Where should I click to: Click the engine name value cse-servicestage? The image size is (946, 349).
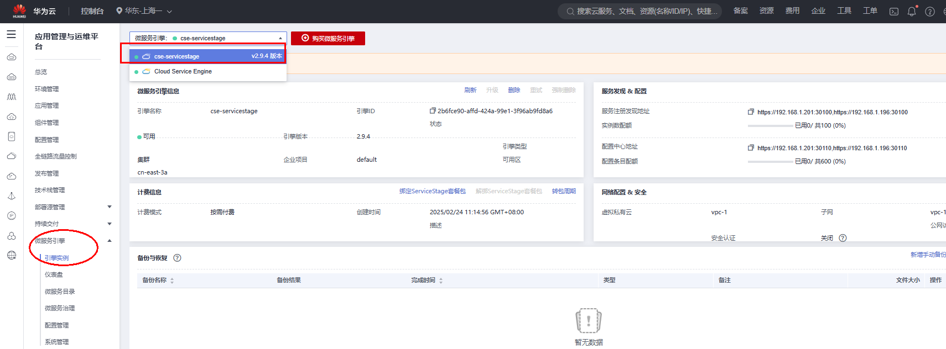(234, 111)
